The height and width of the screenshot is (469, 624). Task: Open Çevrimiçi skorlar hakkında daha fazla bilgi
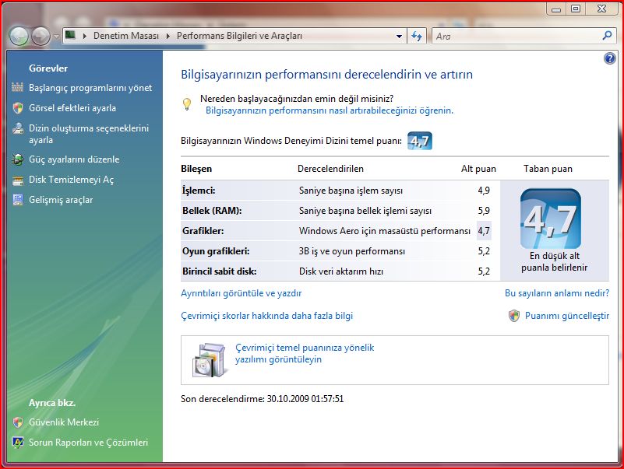click(266, 316)
